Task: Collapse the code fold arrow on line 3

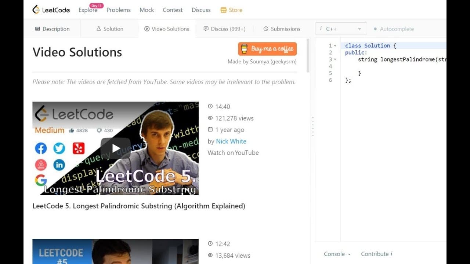Action: [335, 59]
